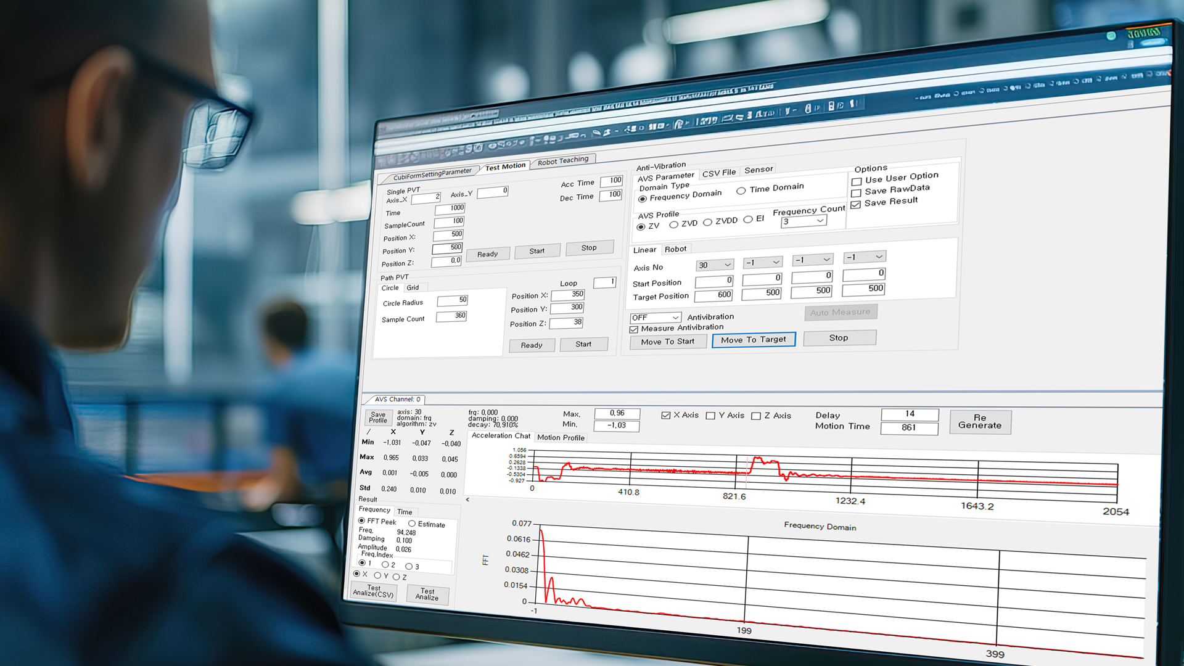Open the Frequency Count dropdown

pyautogui.click(x=804, y=221)
